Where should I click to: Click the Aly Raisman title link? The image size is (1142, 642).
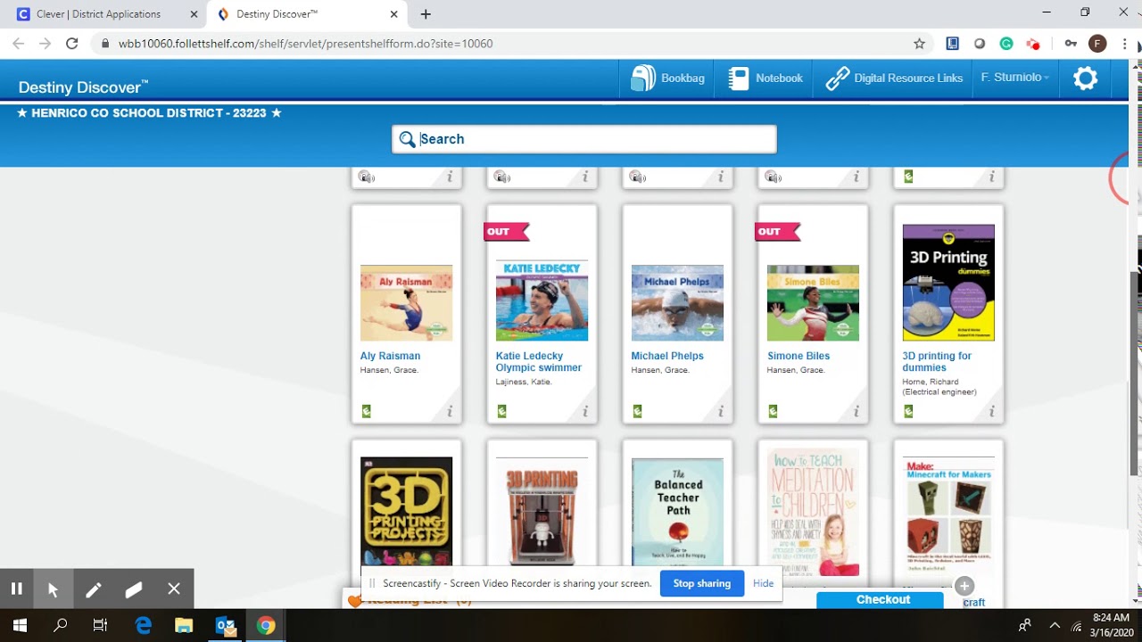390,356
